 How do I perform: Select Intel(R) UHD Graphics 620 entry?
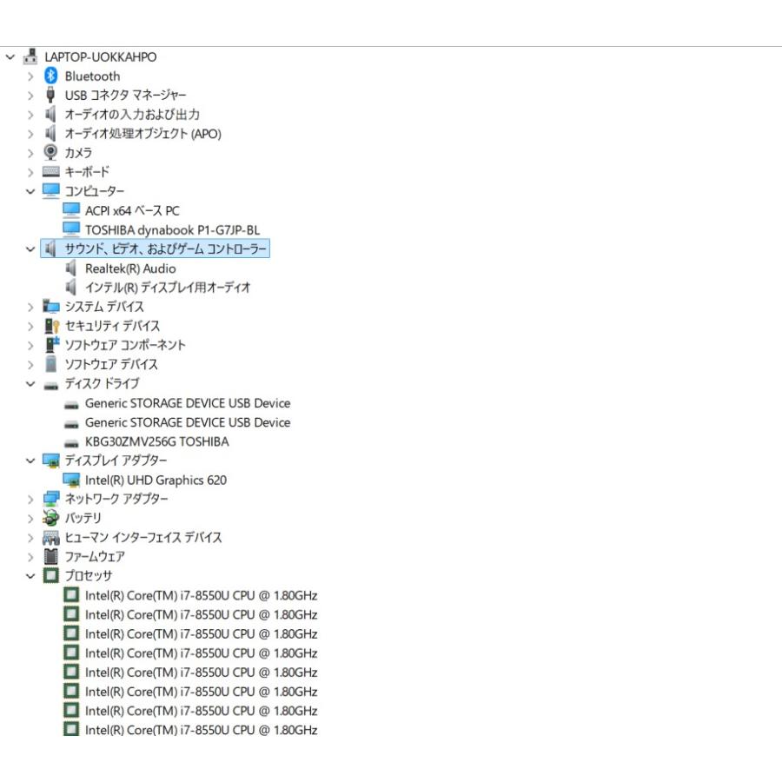pos(156,480)
